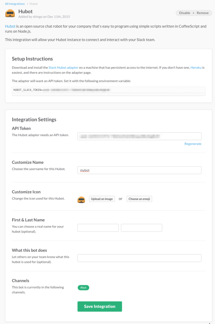Regenerate the API token
This screenshot has width=215, height=324.
(x=193, y=144)
